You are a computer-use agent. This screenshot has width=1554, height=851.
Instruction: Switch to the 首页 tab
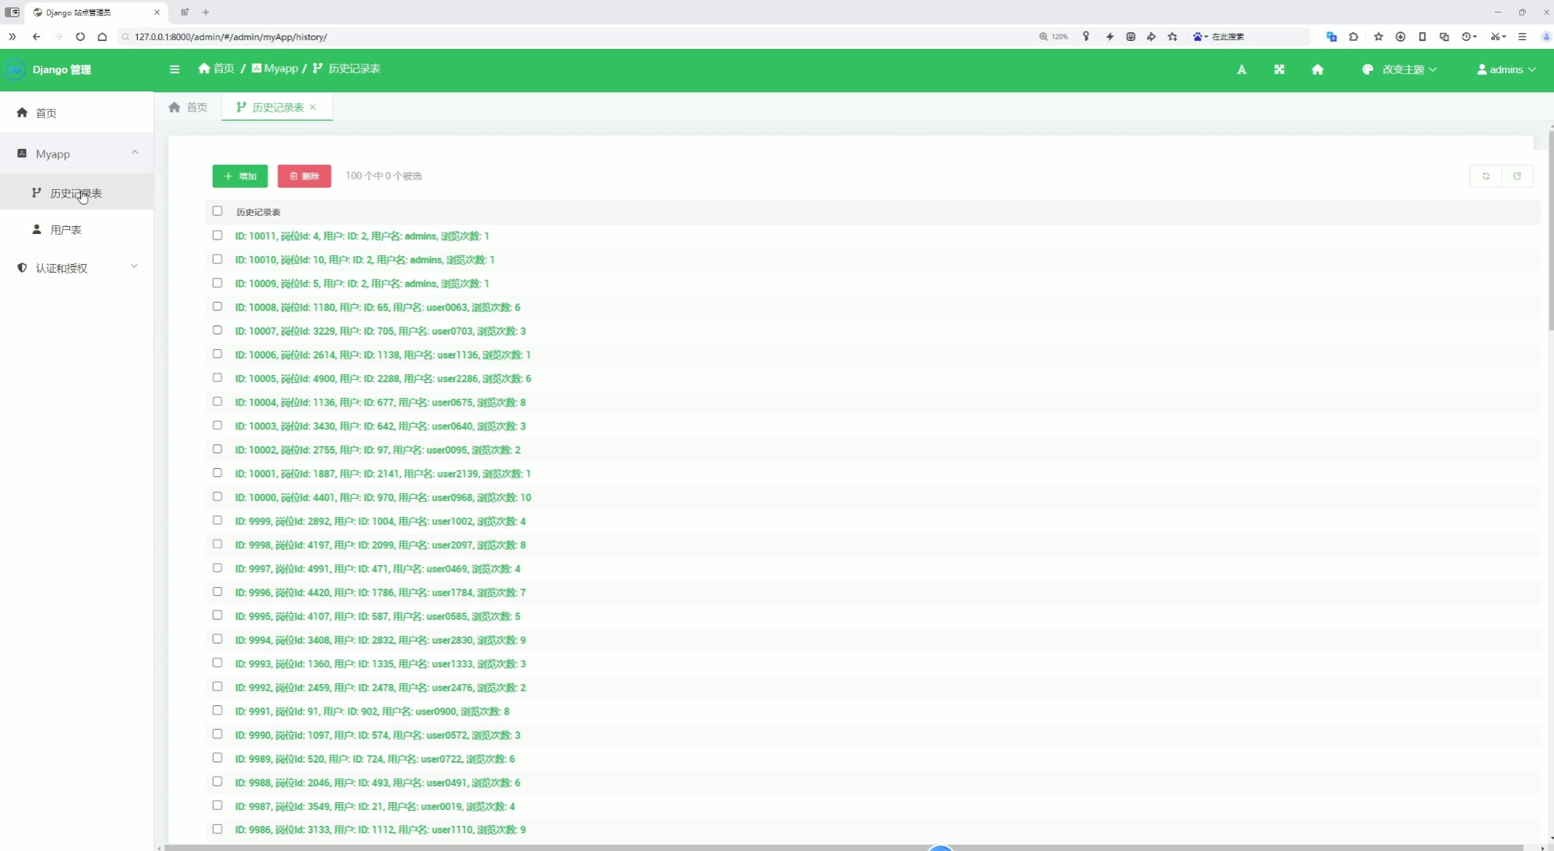(x=188, y=107)
